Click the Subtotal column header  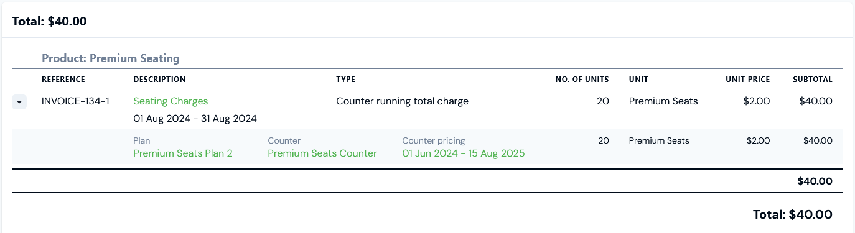click(812, 80)
